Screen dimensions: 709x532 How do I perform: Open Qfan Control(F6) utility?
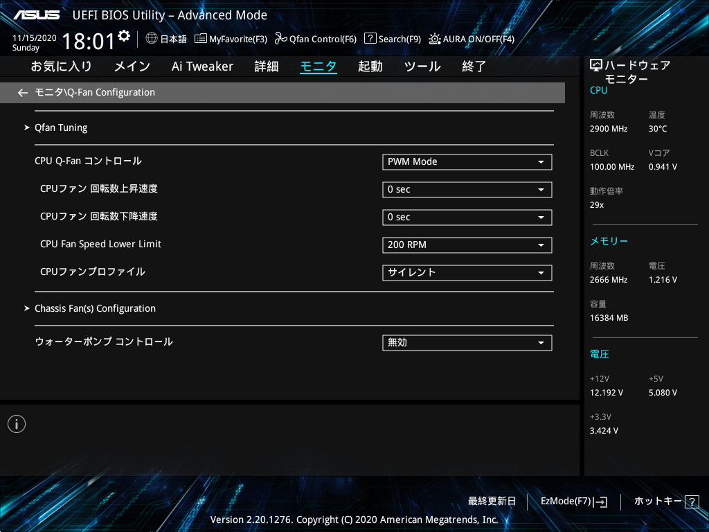pyautogui.click(x=316, y=39)
